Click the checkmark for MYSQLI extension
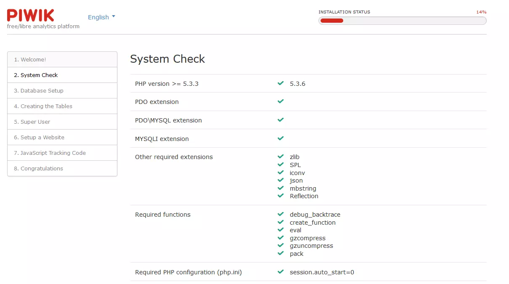Screen dimensions: 509x284 coord(281,138)
